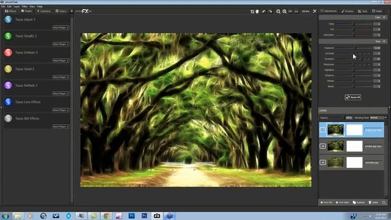391x220 pixels.
Task: Switch to the InstaTone tab
Action: pyautogui.click(x=44, y=11)
